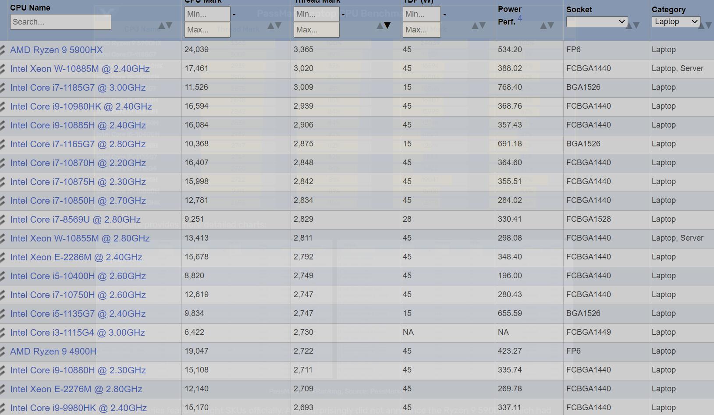Focus the CPU Mark Min field

207,14
